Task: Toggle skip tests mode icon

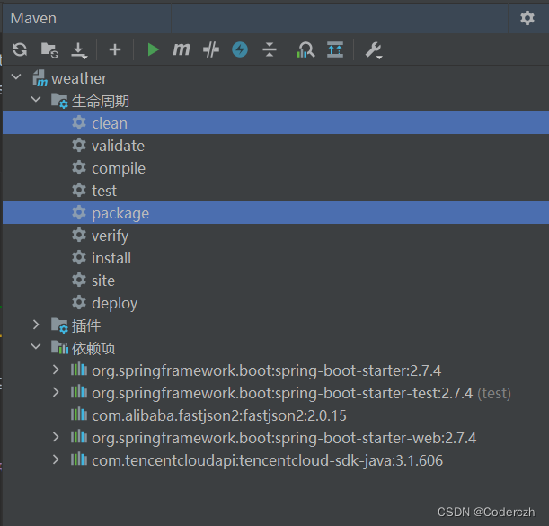Action: pyautogui.click(x=211, y=49)
